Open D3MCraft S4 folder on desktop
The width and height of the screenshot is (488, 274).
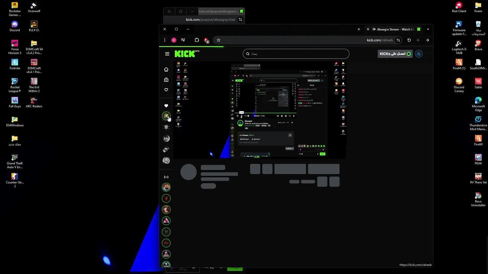coord(34,48)
